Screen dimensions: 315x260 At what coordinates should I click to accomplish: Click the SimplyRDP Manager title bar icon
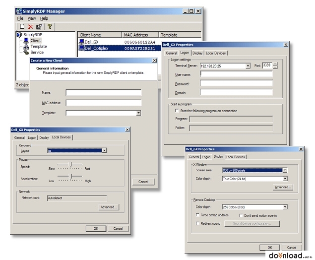(19, 11)
